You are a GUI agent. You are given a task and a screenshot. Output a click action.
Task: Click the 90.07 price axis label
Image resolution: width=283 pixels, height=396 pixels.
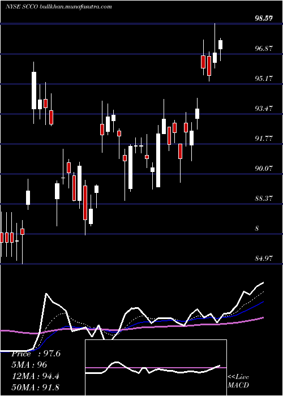[264, 168]
